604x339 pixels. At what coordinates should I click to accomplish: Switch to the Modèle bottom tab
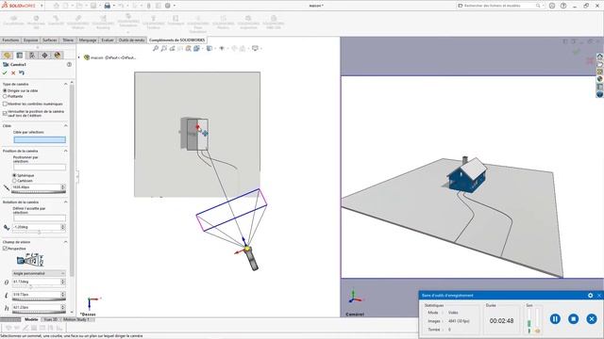[x=31, y=319]
